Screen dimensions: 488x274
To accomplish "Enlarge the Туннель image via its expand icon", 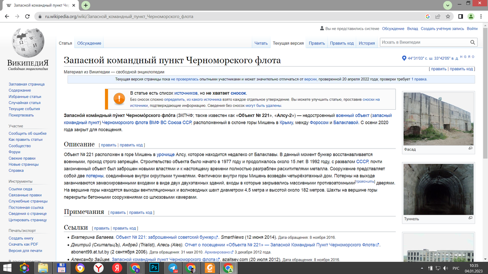I will (x=471, y=218).
